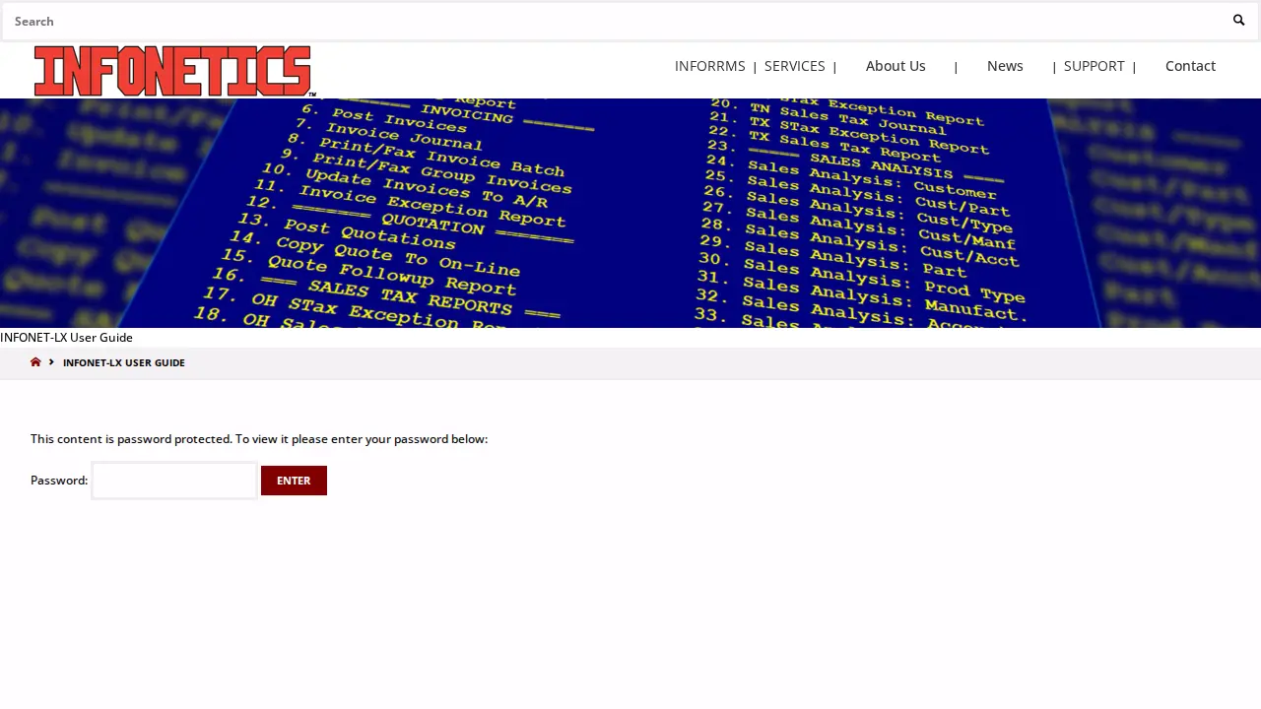The width and height of the screenshot is (1261, 709).
Task: Click the Infonetics logo
Action: [x=174, y=71]
